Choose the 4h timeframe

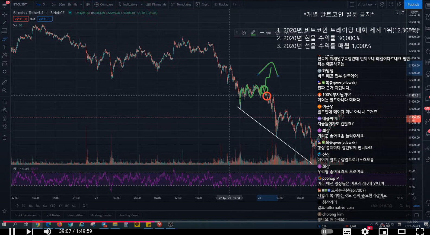pos(75,5)
